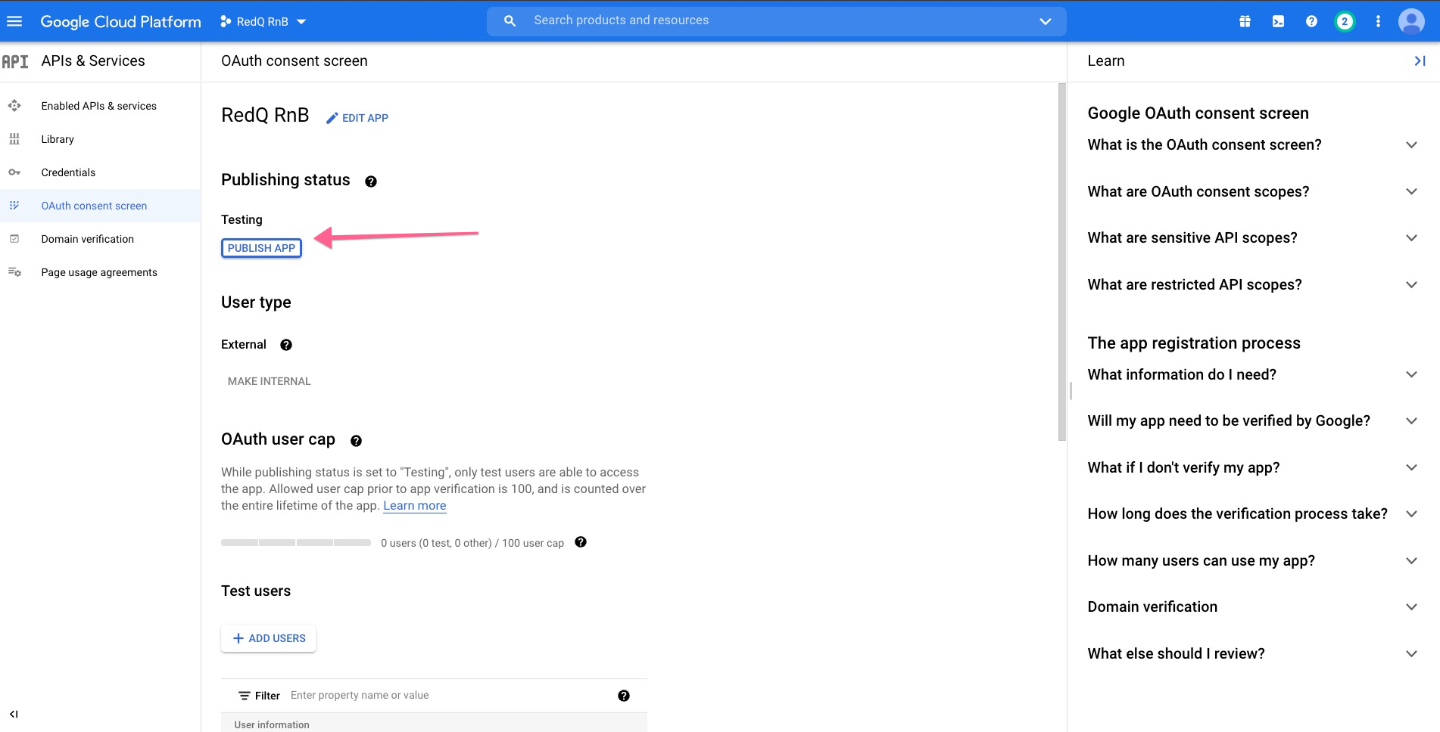Click the search magnifier icon
1440x732 pixels.
click(510, 21)
